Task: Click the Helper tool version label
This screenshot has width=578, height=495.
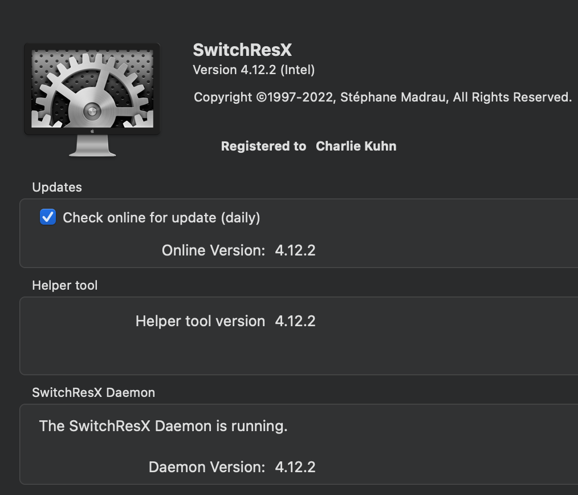Action: (200, 321)
